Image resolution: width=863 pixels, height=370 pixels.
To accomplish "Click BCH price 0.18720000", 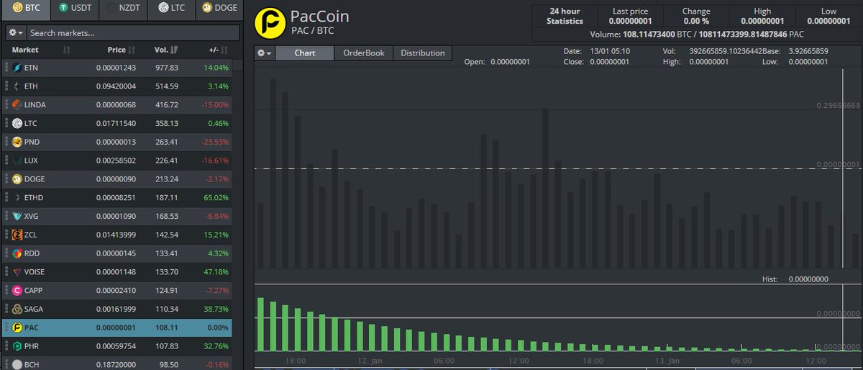I will coord(116,364).
